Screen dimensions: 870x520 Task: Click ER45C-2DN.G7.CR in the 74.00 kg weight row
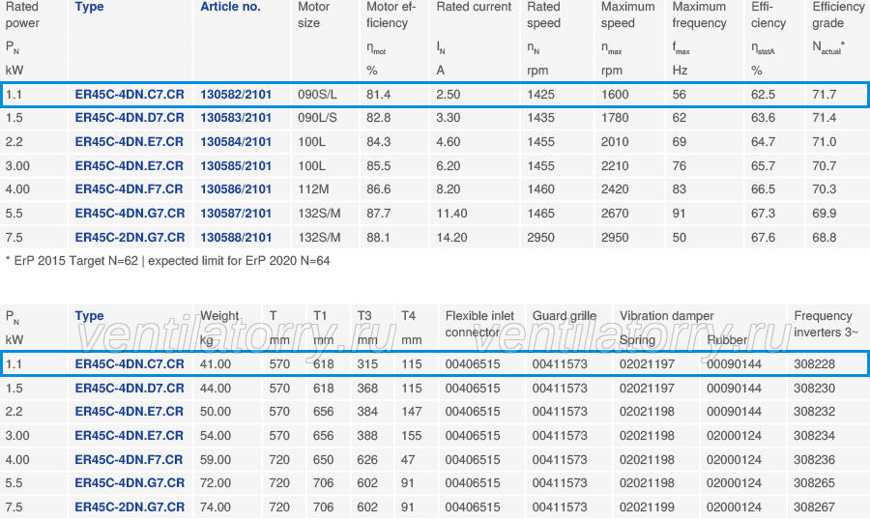(x=130, y=507)
